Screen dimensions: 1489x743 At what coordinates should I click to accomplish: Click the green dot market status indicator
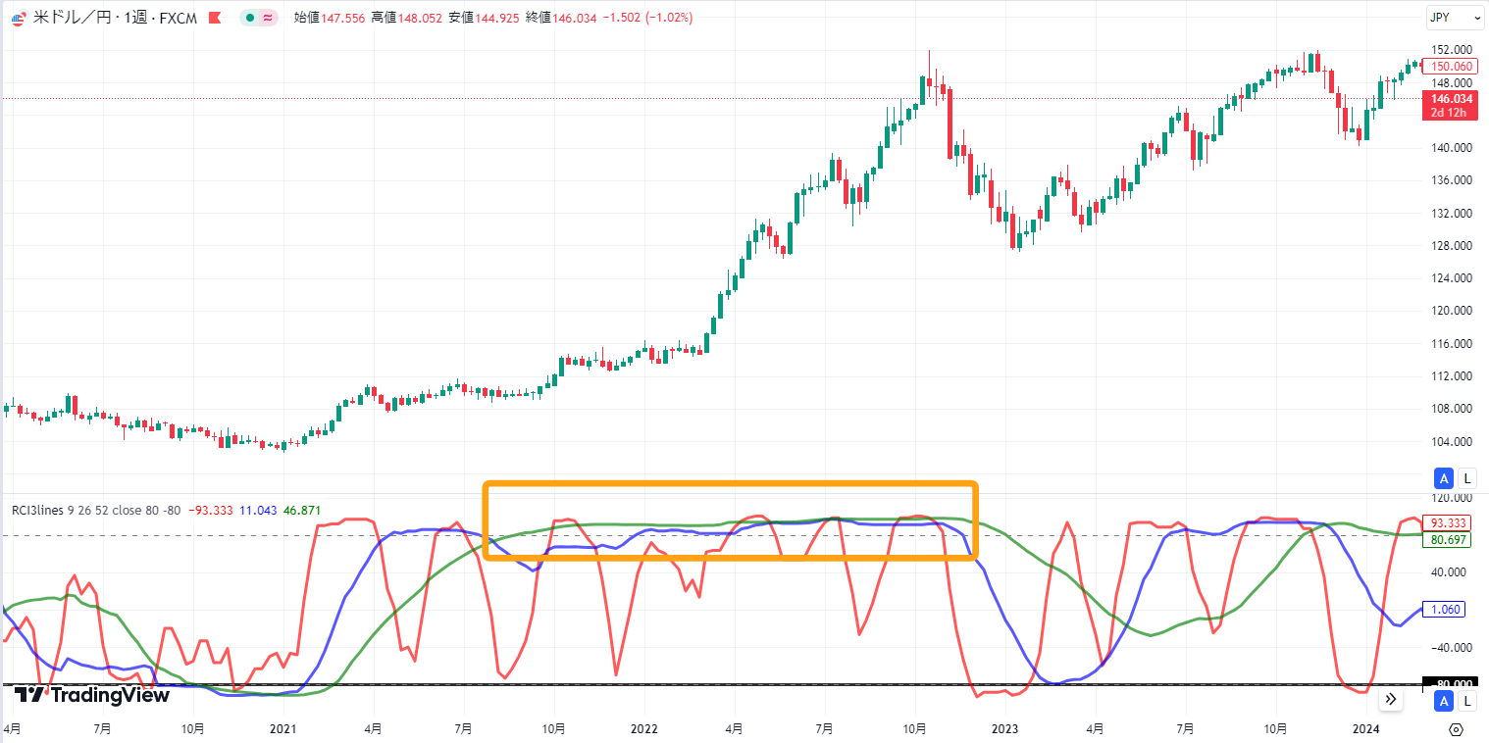coord(251,17)
